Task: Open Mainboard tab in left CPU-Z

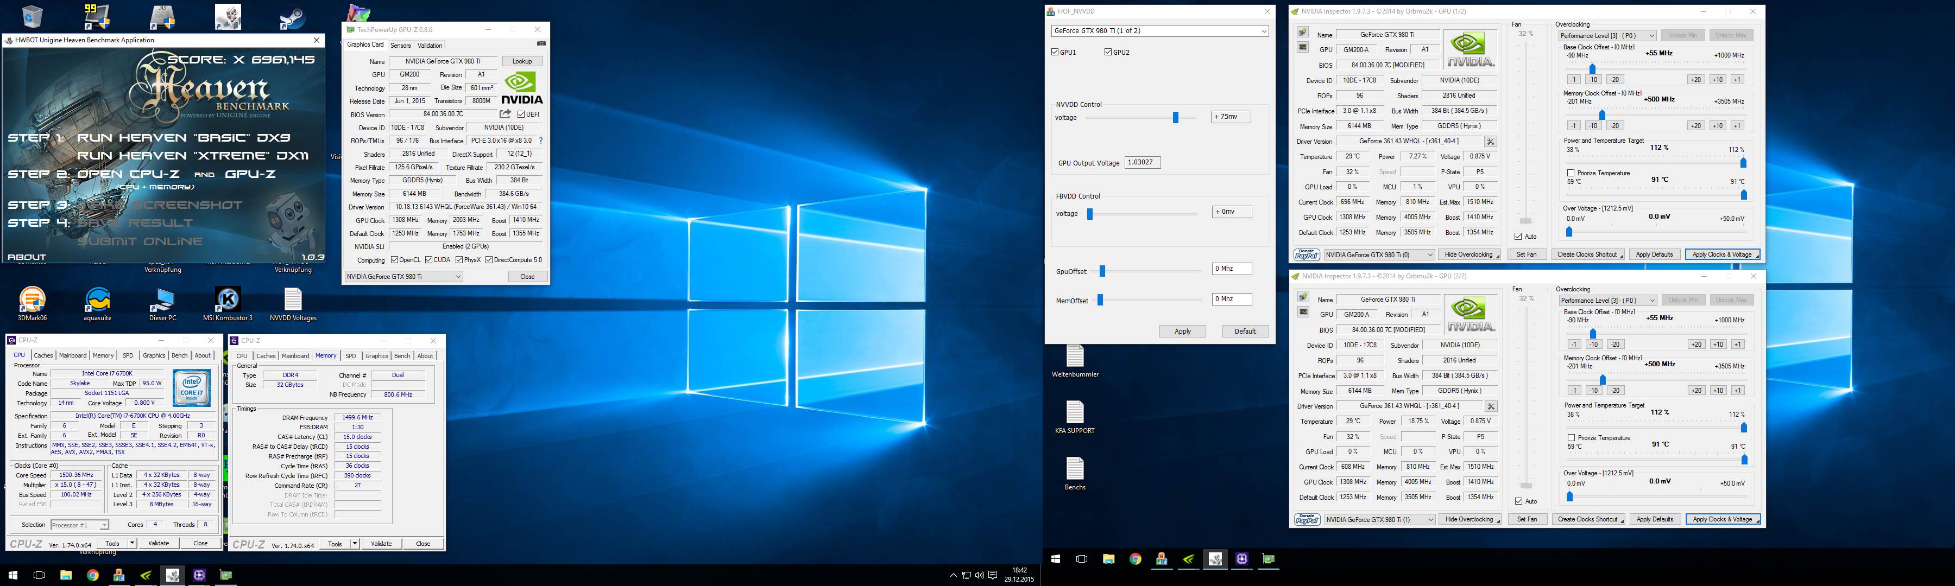Action: 73,355
